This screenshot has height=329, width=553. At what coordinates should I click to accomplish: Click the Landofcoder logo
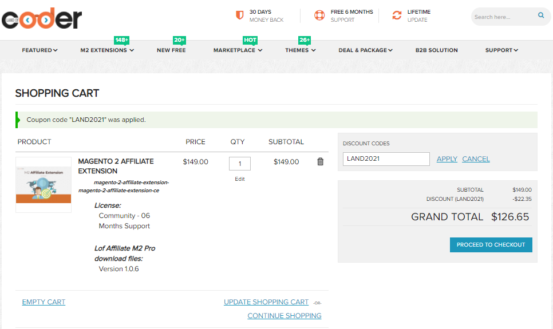click(x=41, y=18)
